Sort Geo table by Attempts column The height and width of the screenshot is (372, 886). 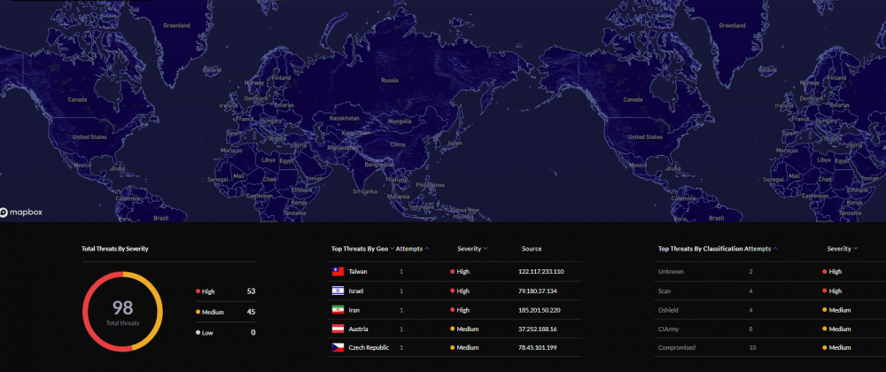click(x=413, y=249)
